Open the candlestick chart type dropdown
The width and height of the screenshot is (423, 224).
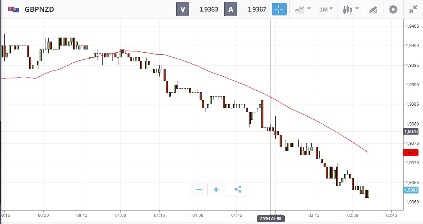pyautogui.click(x=351, y=9)
